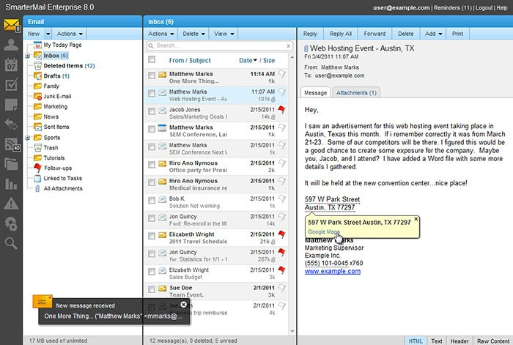Open the warning triangle icon in sidebar

(11, 204)
